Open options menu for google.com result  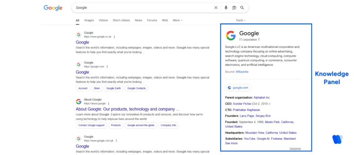tap(107, 67)
